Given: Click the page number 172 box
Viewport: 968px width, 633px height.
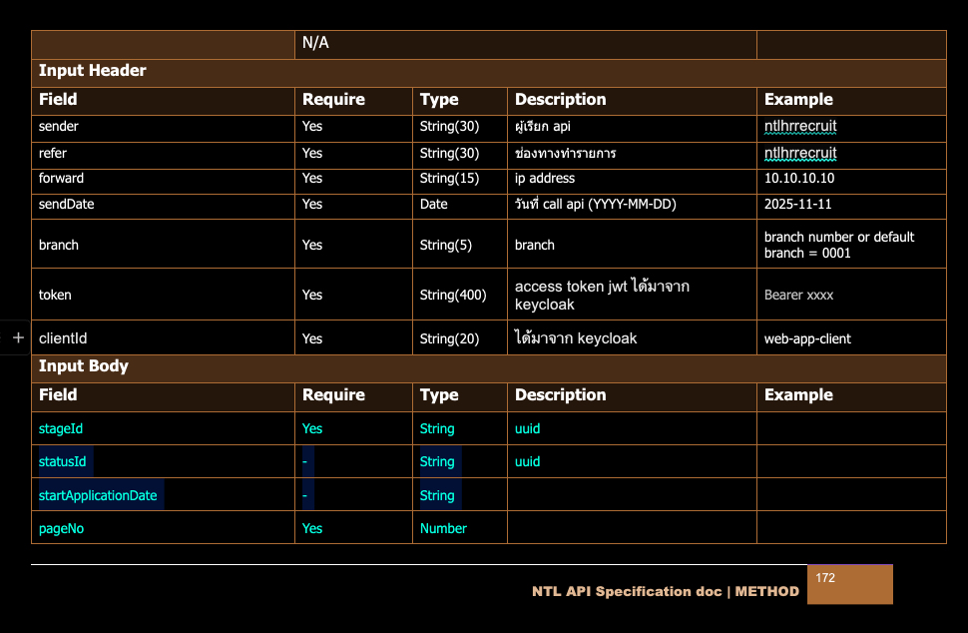Looking at the screenshot, I should (849, 584).
